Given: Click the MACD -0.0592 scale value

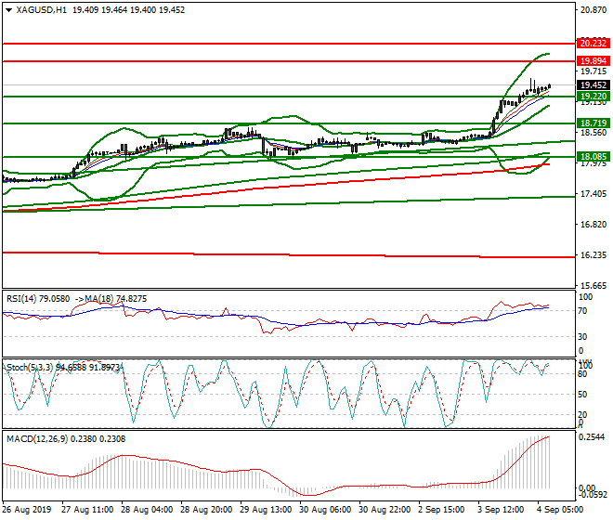Looking at the screenshot, I should pyautogui.click(x=593, y=495).
